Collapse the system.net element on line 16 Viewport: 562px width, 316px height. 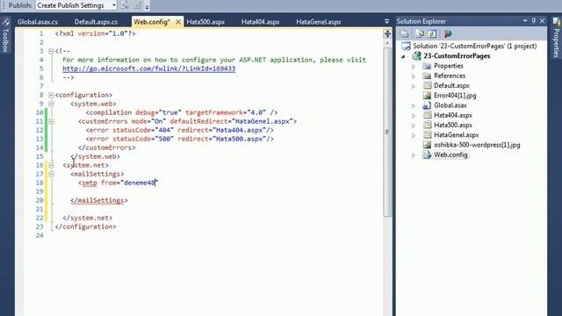pos(51,165)
